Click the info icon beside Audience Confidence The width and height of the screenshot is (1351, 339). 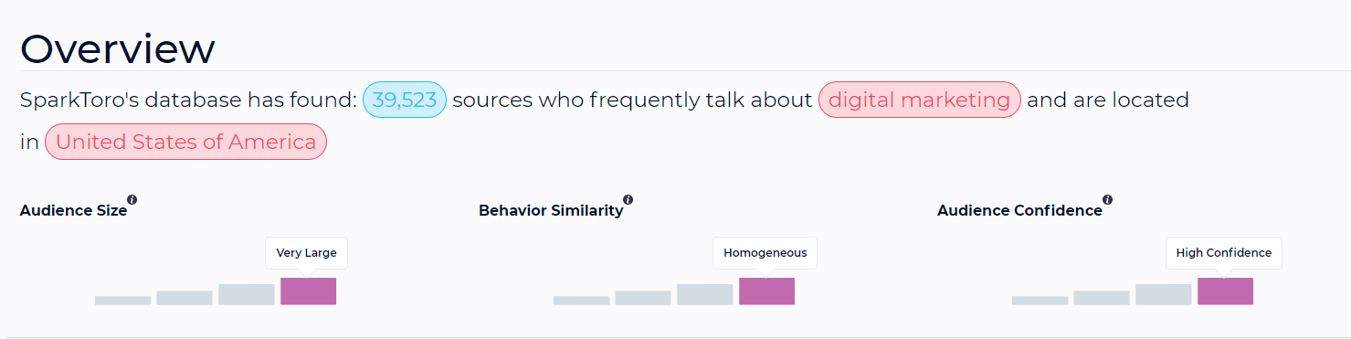click(1108, 199)
